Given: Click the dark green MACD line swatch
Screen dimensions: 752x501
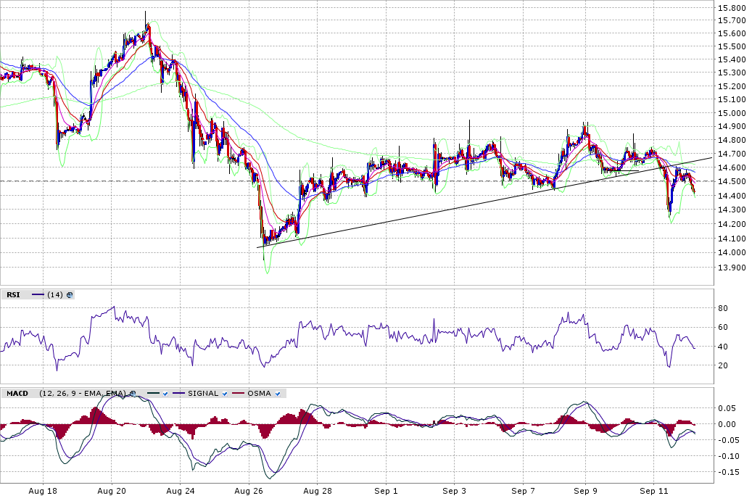Looking at the screenshot, I should [153, 394].
